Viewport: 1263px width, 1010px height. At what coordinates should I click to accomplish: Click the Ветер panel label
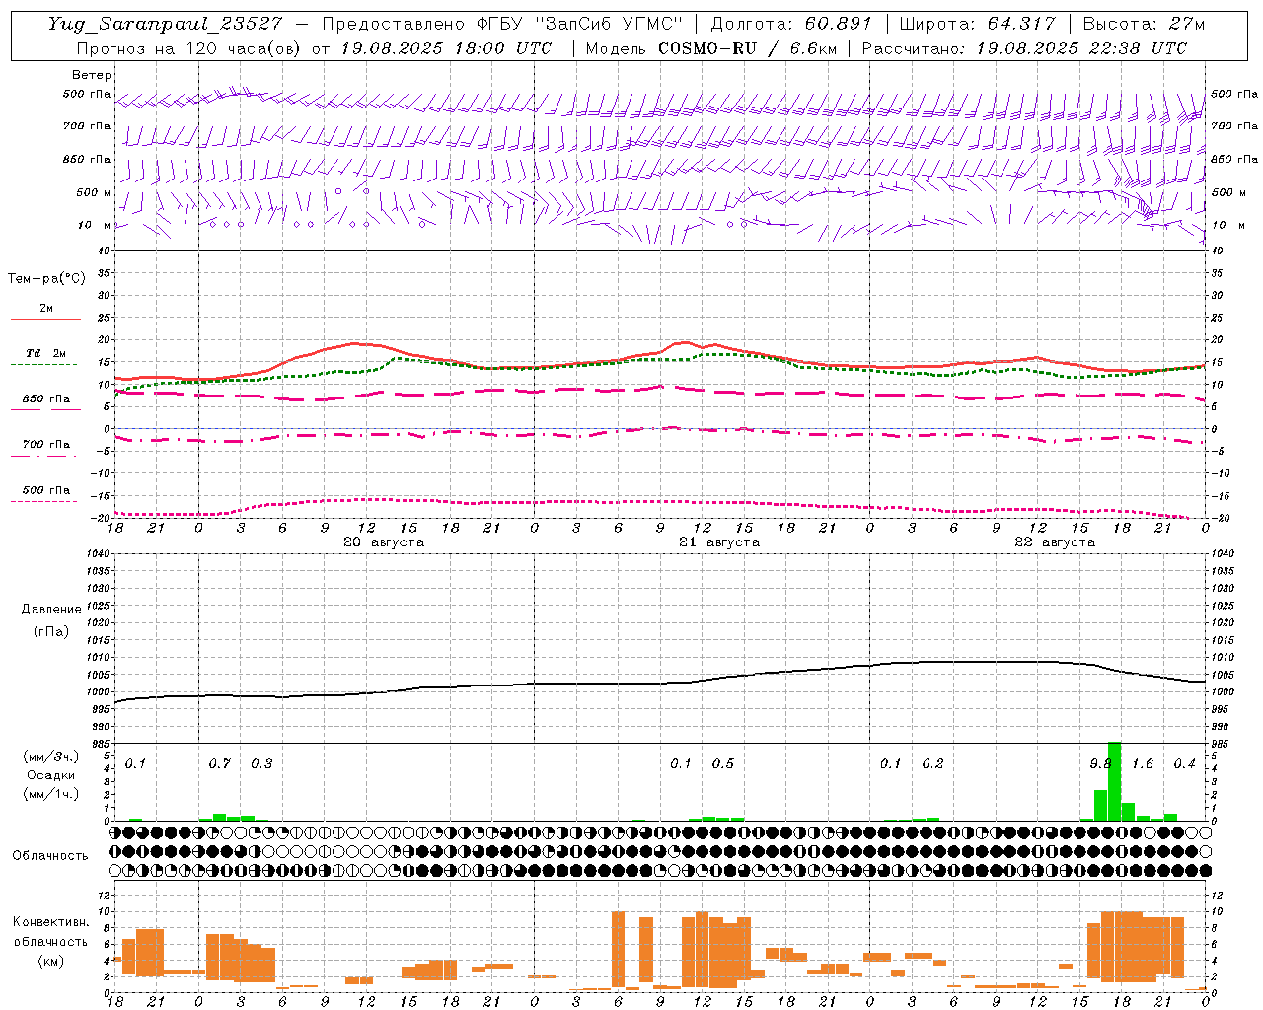coord(92,75)
